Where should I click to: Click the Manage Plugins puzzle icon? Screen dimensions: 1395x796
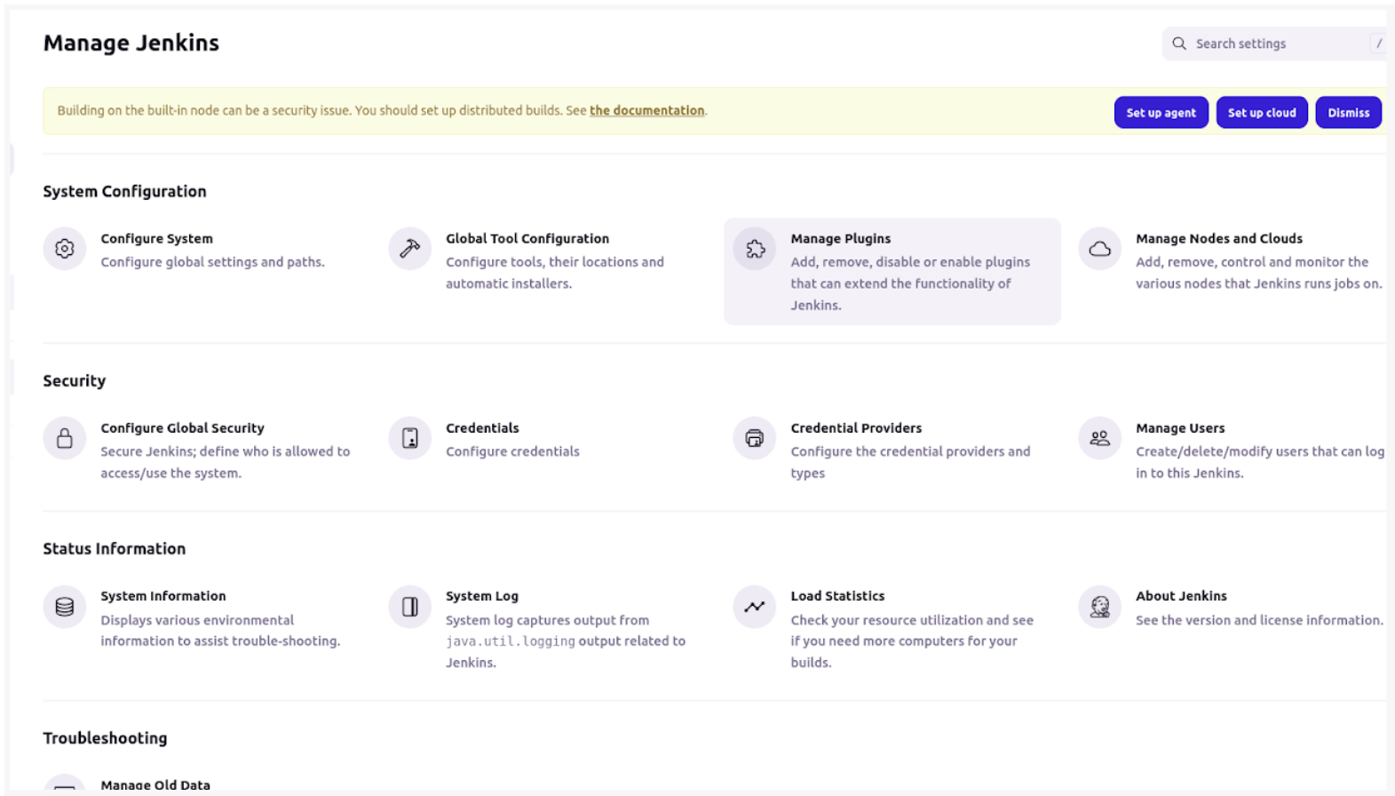coord(755,249)
